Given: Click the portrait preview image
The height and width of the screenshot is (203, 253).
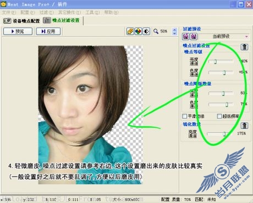Looking at the screenshot, I should [x=90, y=115].
